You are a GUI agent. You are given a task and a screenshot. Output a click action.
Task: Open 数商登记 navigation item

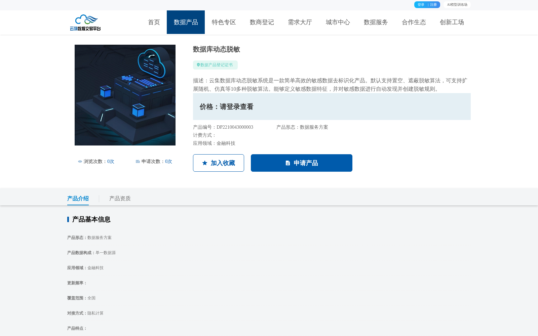[262, 22]
